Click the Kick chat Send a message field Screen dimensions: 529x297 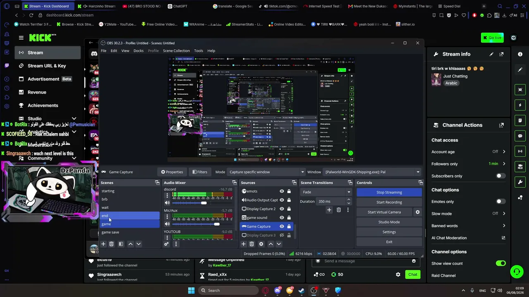tap(366, 261)
